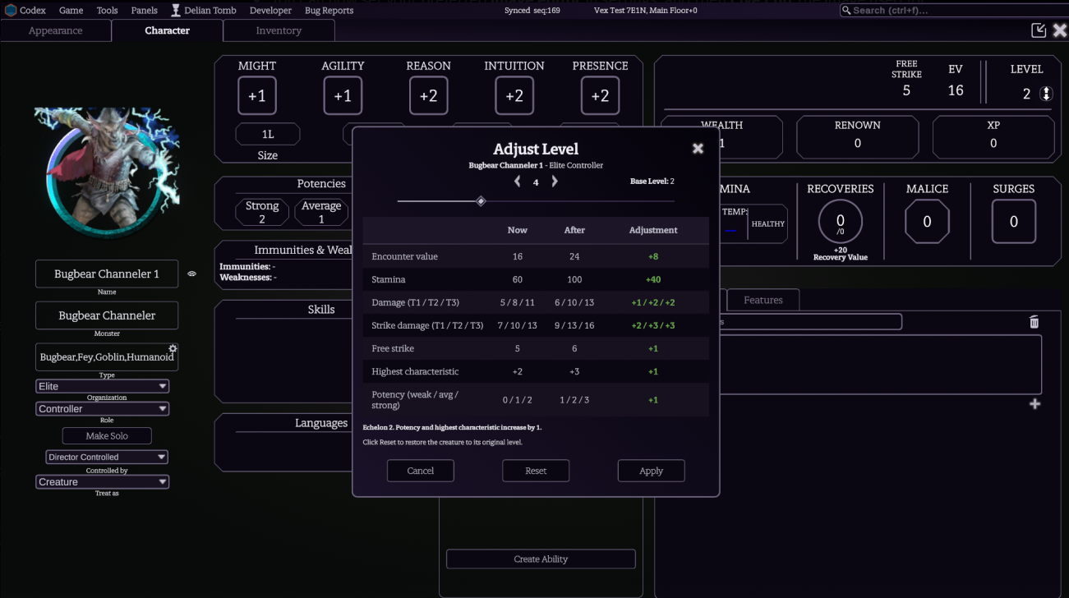1069x598 pixels.
Task: Decrease level with left arrow in dialog
Action: click(517, 182)
